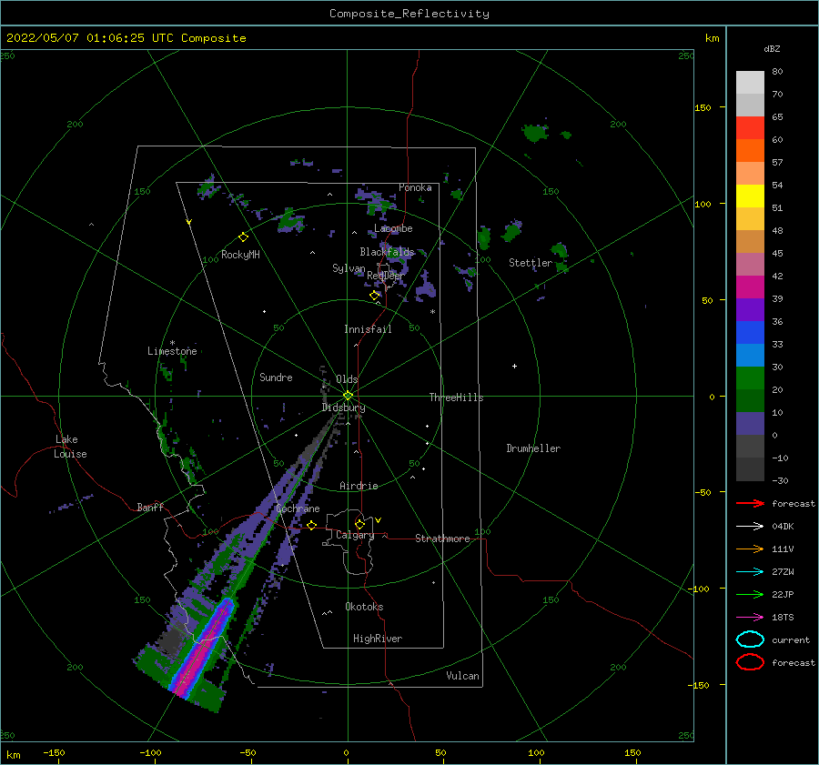819x765 pixels.
Task: Click the red forecast ellipse in legend
Action: coord(750,662)
